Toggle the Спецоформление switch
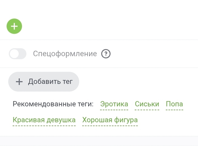The height and width of the screenshot is (148, 198). 18,54
